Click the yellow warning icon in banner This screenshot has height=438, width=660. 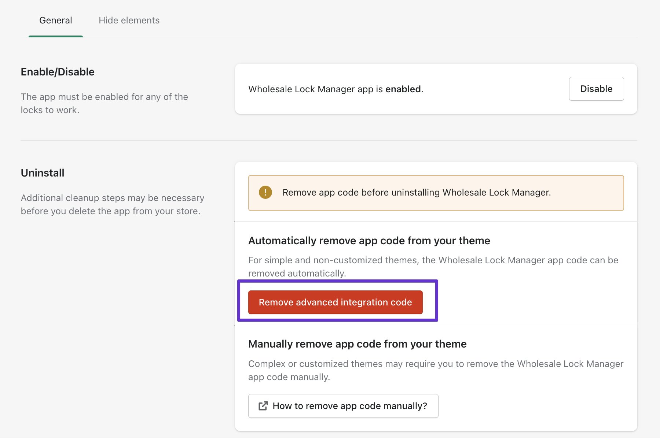pyautogui.click(x=265, y=192)
